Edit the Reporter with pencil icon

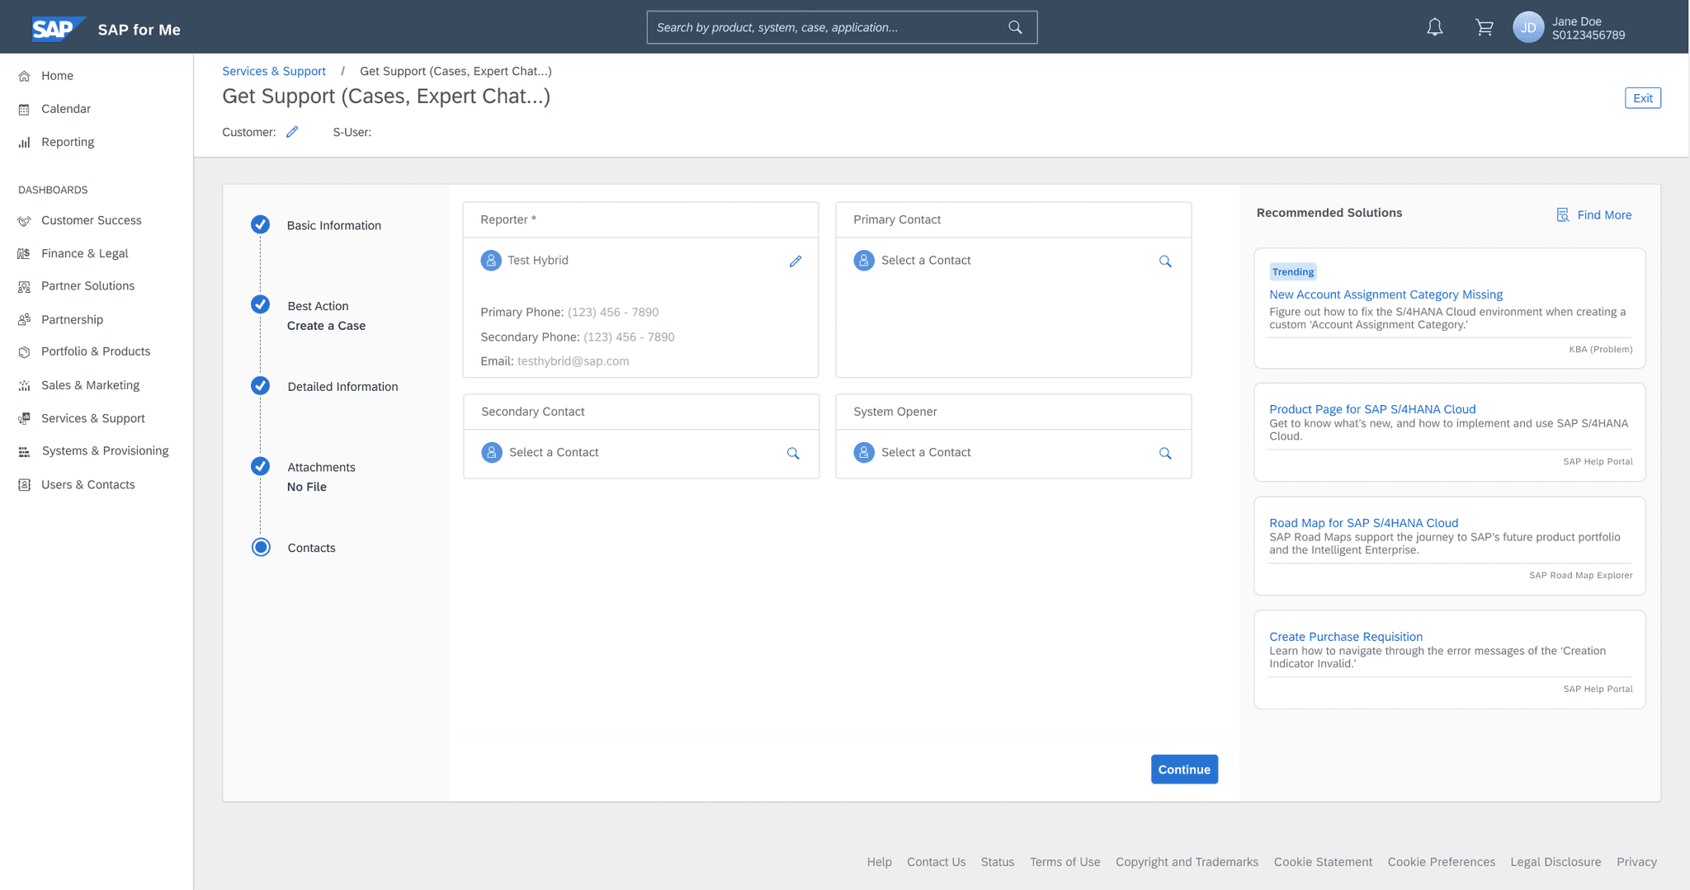pos(795,261)
